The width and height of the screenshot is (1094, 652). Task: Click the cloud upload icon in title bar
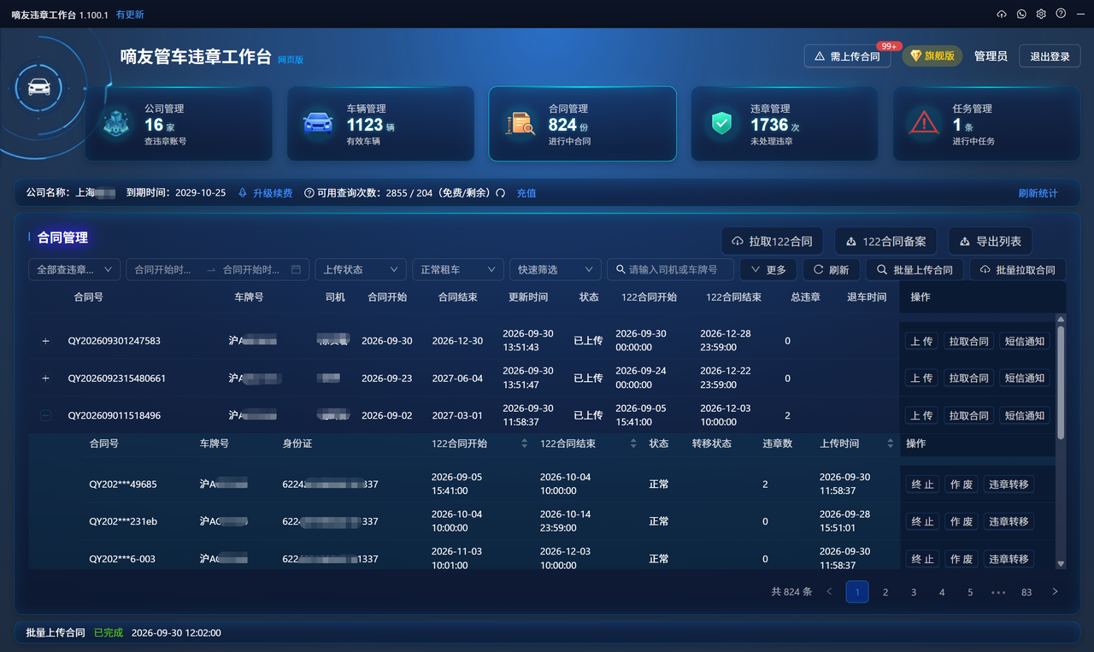pyautogui.click(x=1002, y=14)
